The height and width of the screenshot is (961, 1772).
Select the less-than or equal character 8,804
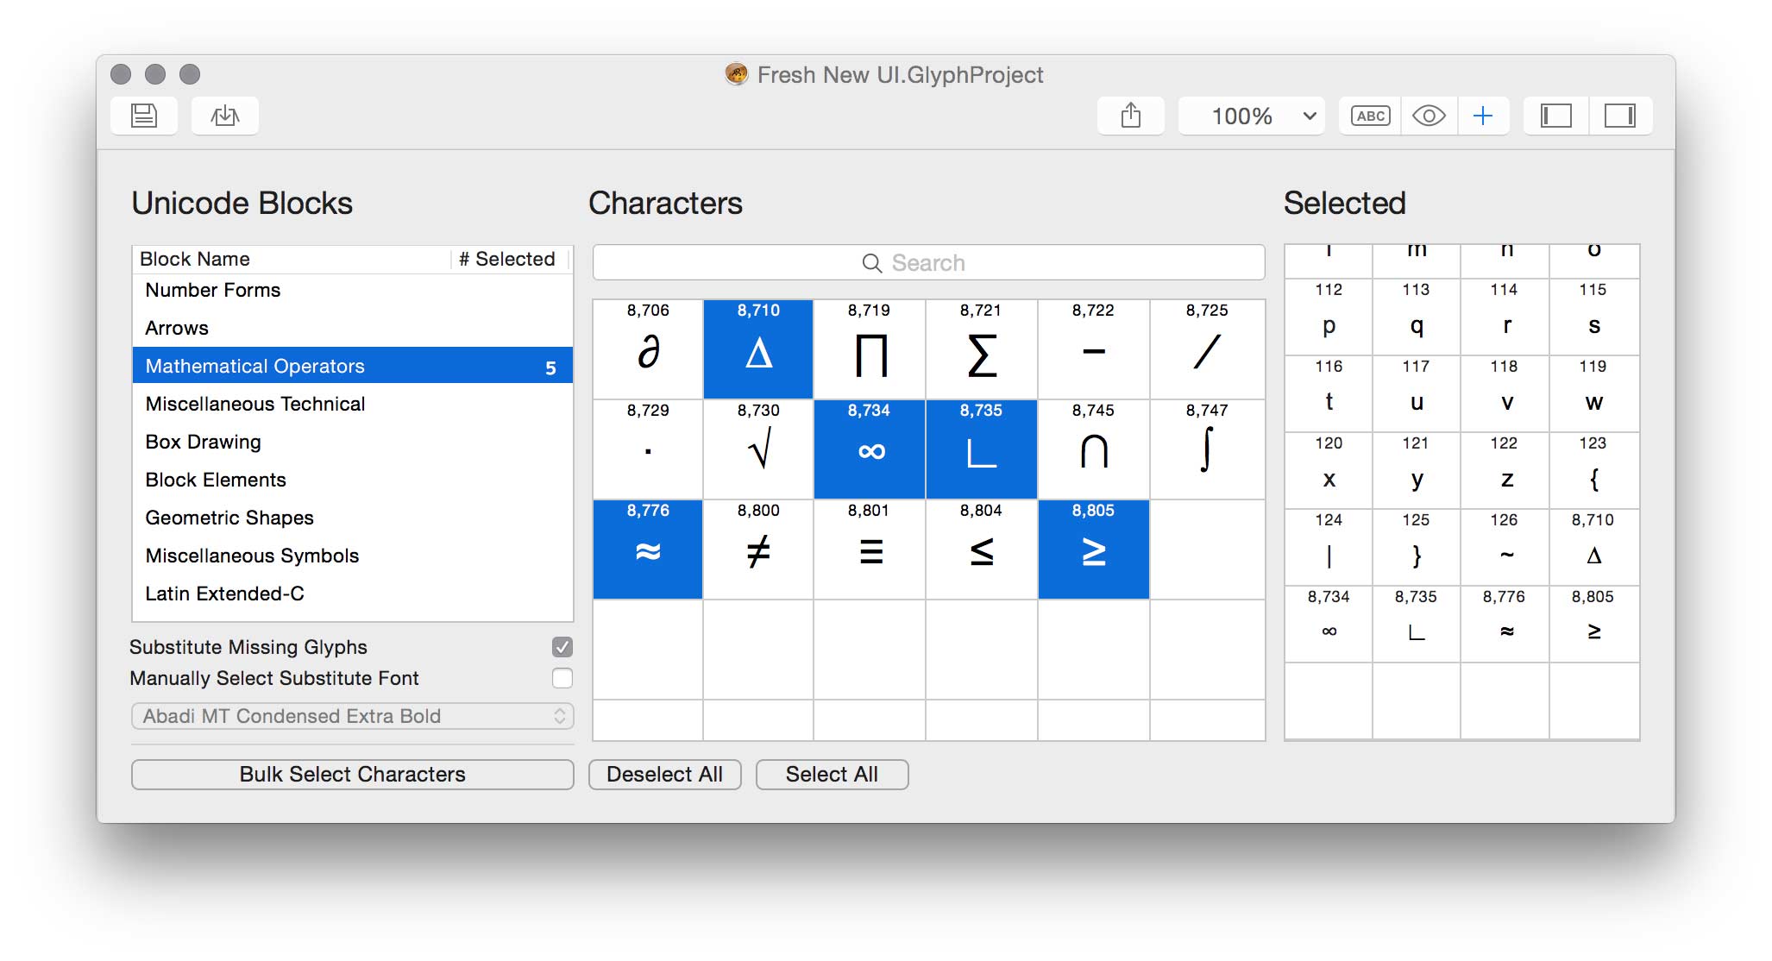click(982, 550)
